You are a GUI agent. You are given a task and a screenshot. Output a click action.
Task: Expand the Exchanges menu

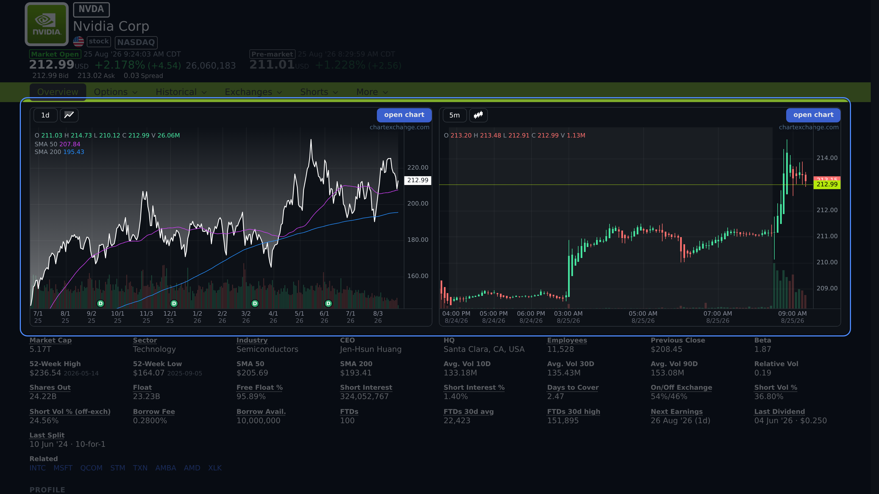pos(253,92)
